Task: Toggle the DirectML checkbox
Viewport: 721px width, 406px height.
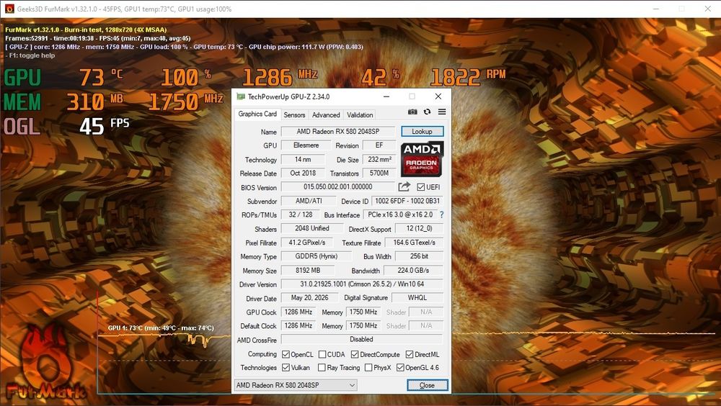Action: 410,354
